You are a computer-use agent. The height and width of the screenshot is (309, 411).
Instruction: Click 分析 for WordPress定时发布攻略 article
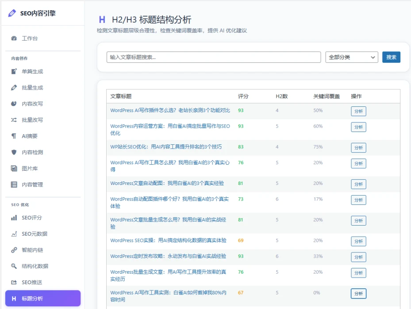(358, 257)
